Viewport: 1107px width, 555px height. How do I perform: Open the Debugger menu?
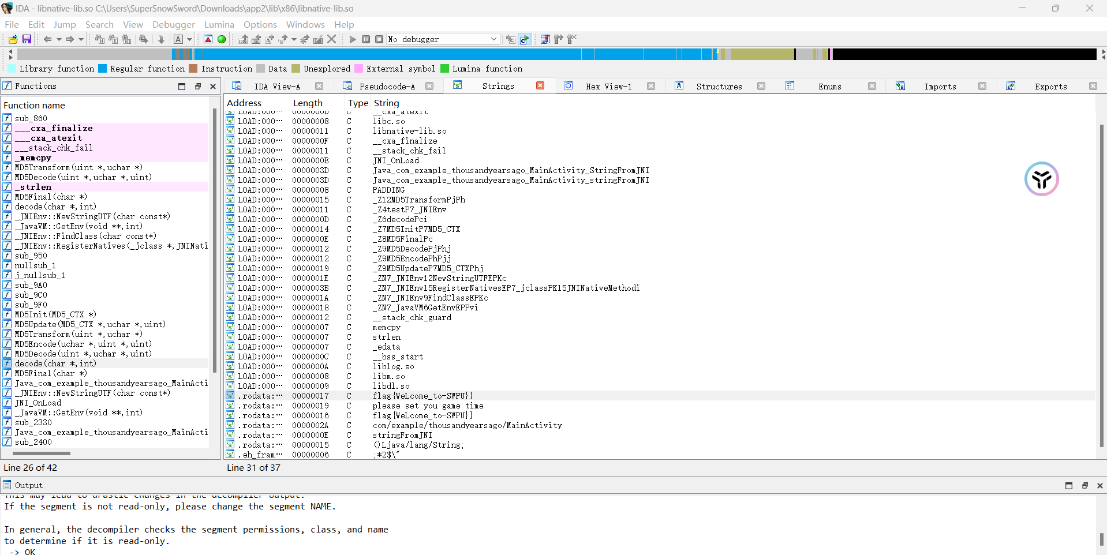coord(174,24)
